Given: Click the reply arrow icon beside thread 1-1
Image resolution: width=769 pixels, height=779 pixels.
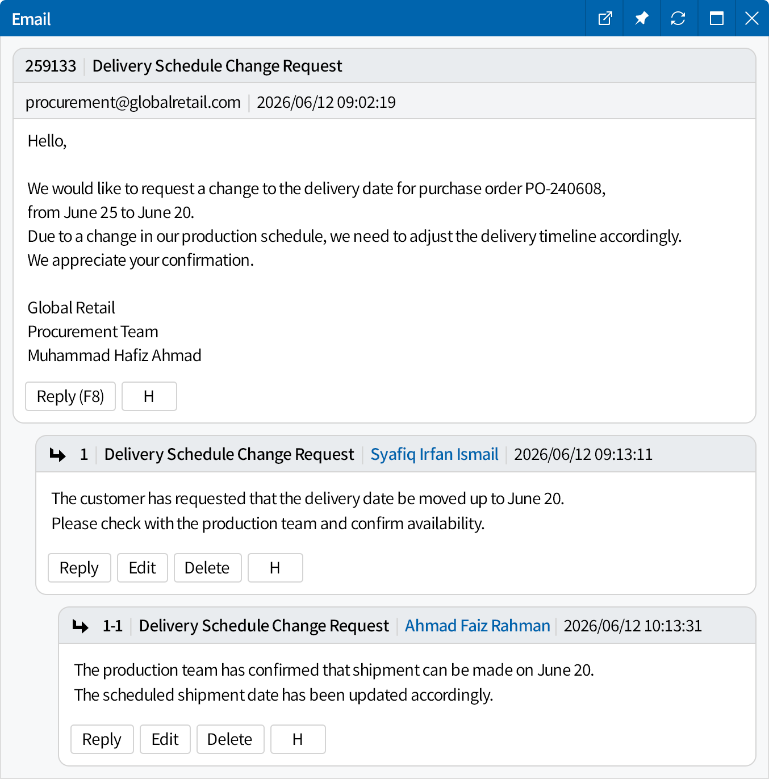Looking at the screenshot, I should point(81,626).
